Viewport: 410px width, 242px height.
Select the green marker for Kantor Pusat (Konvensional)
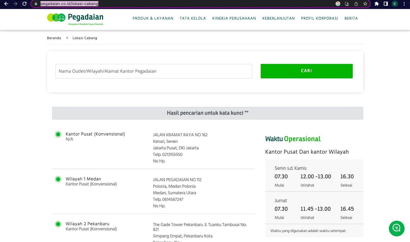tap(58, 134)
